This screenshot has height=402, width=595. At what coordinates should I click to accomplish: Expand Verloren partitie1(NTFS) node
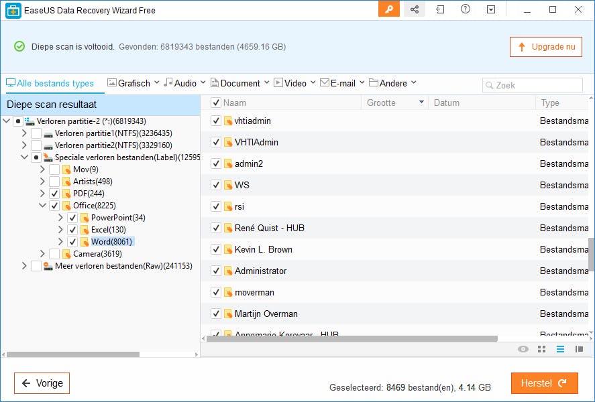click(x=24, y=133)
